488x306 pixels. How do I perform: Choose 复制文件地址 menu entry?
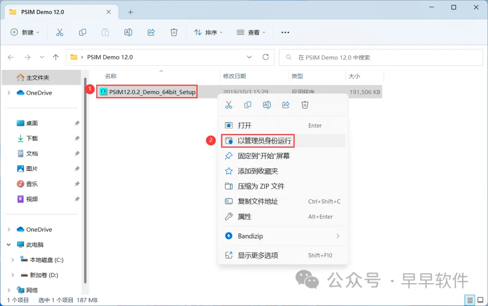(x=283, y=201)
